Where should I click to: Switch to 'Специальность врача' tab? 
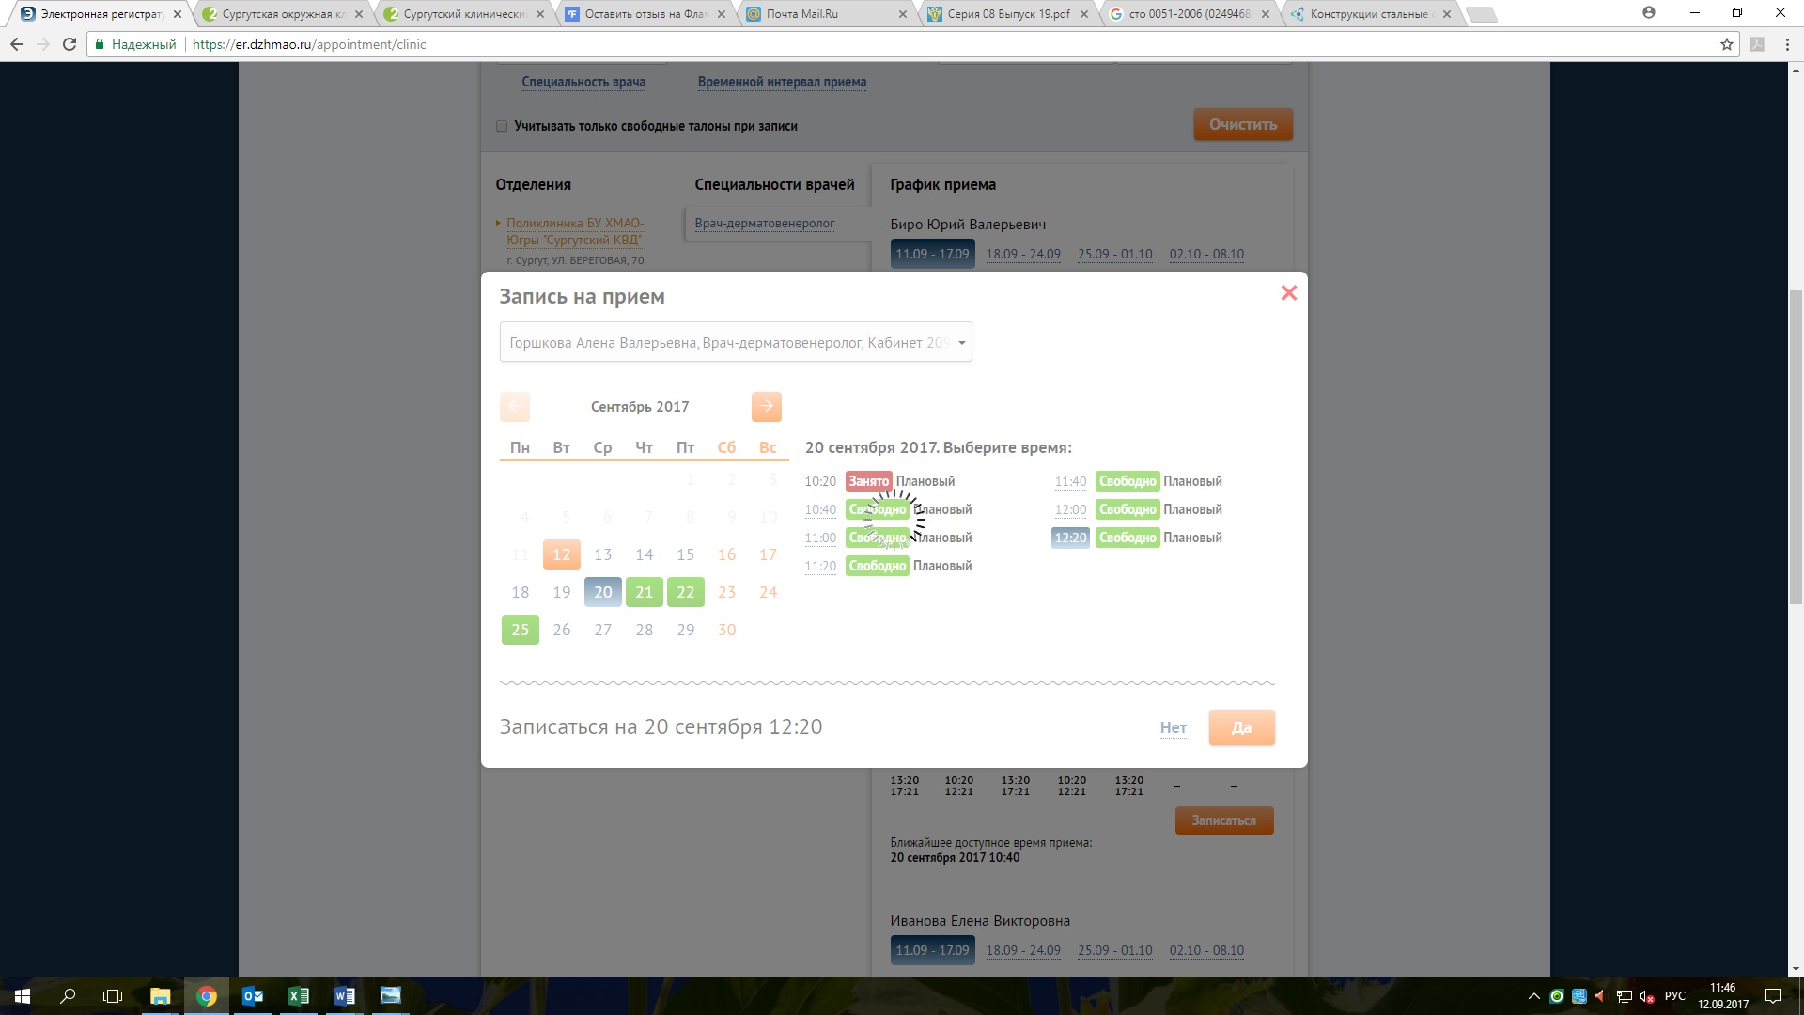[x=583, y=81]
